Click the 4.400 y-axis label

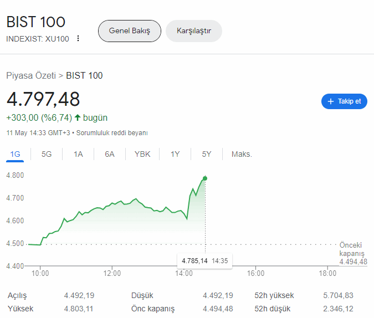click(x=15, y=266)
